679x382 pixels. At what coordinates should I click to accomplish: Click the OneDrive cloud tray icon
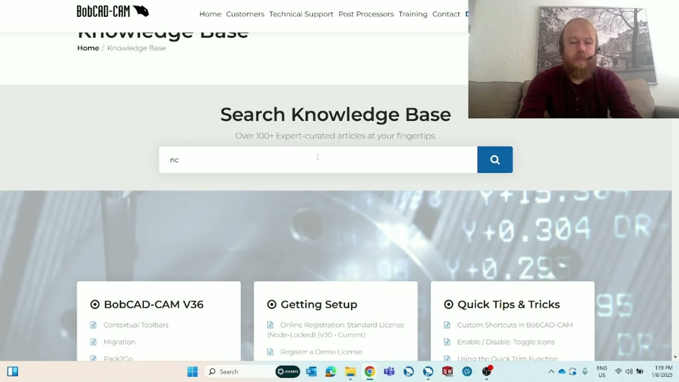[562, 371]
